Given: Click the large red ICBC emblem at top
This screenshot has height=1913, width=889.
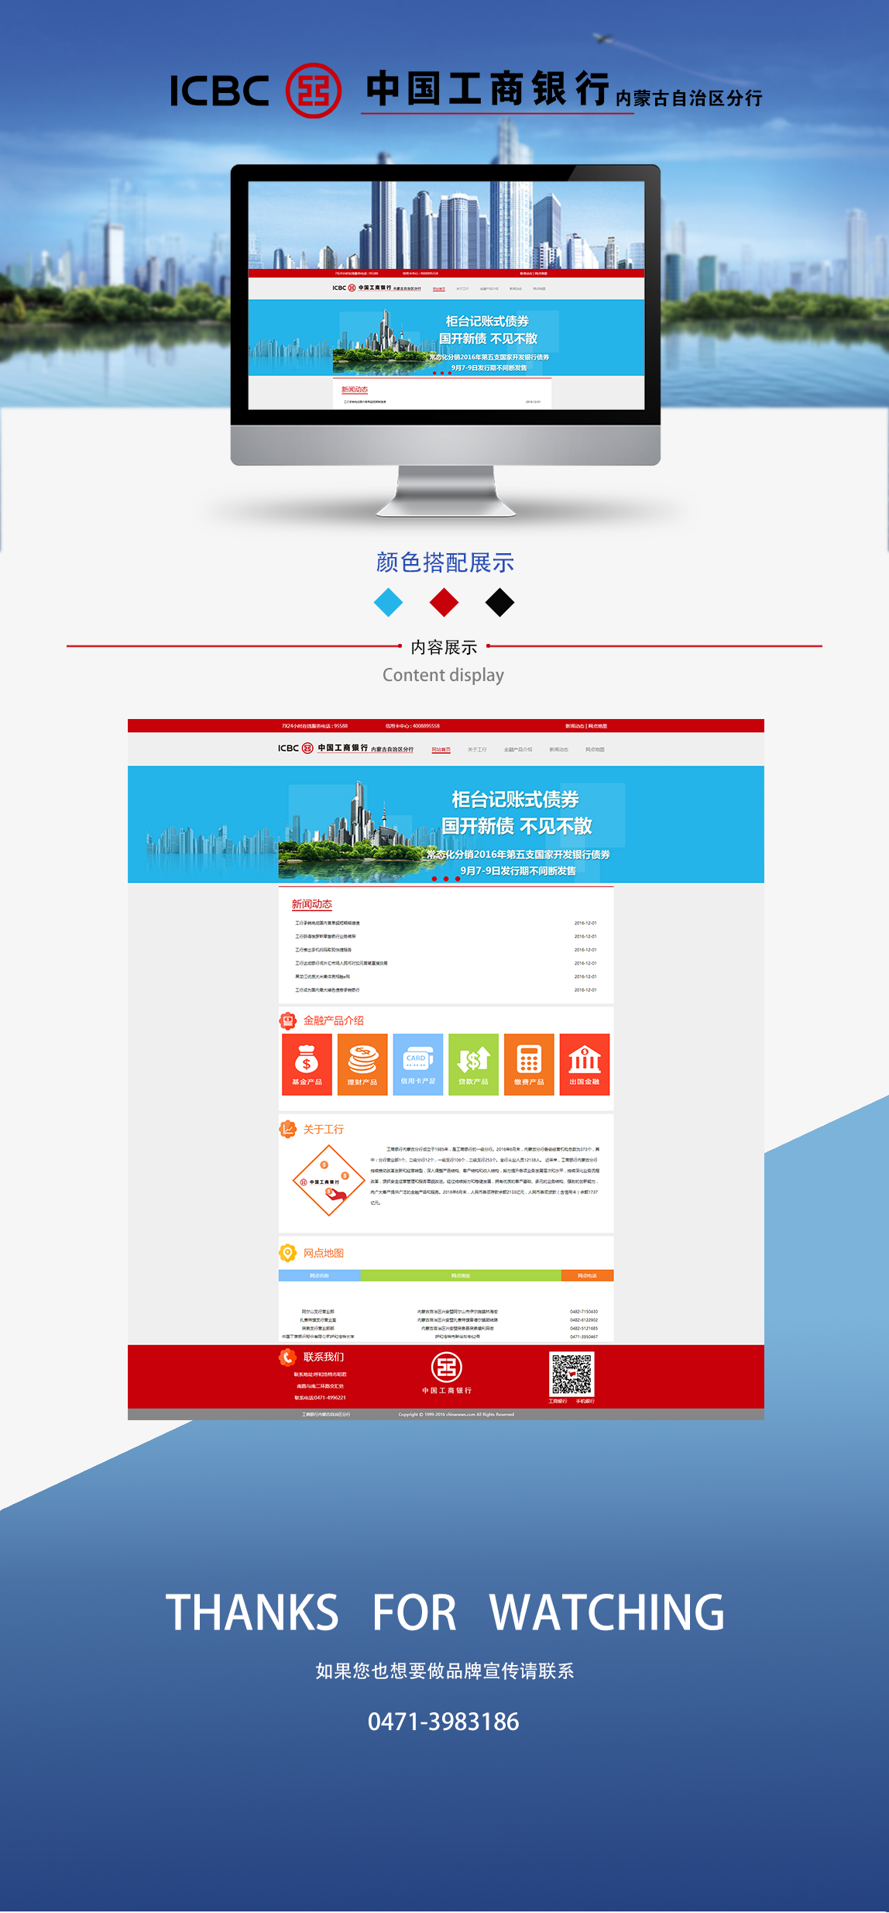Looking at the screenshot, I should point(314,91).
